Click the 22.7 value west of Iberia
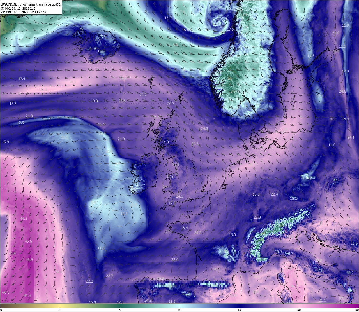This screenshot has height=312, width=359. [110, 276]
